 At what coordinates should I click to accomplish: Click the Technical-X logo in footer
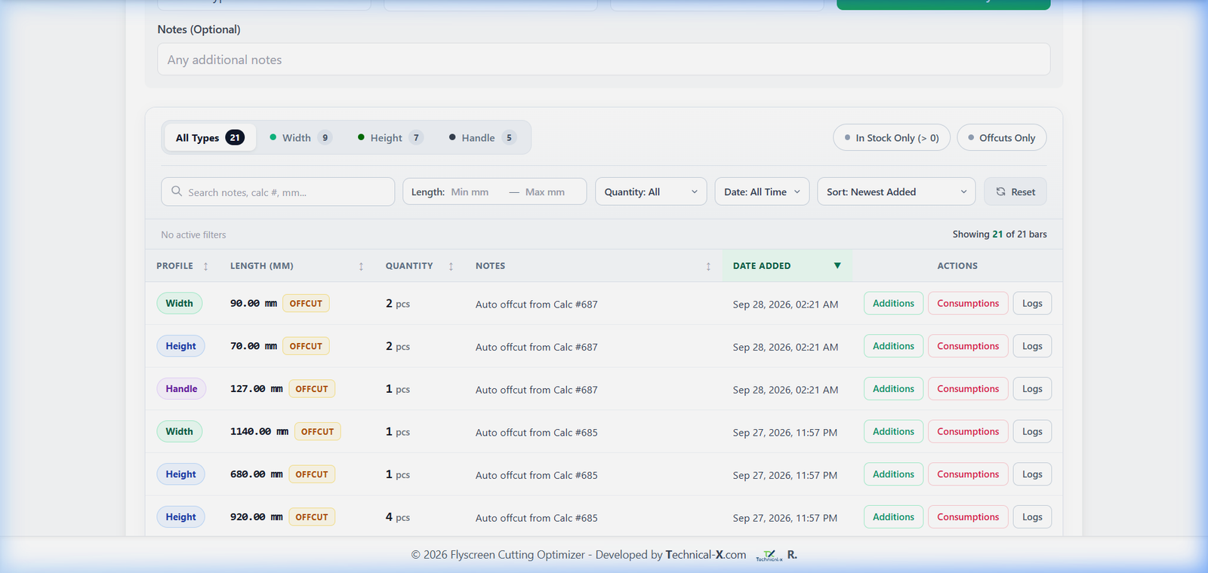pos(769,556)
